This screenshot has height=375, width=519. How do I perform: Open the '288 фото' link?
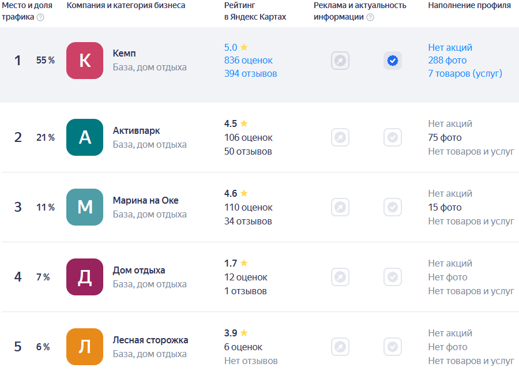pyautogui.click(x=447, y=61)
